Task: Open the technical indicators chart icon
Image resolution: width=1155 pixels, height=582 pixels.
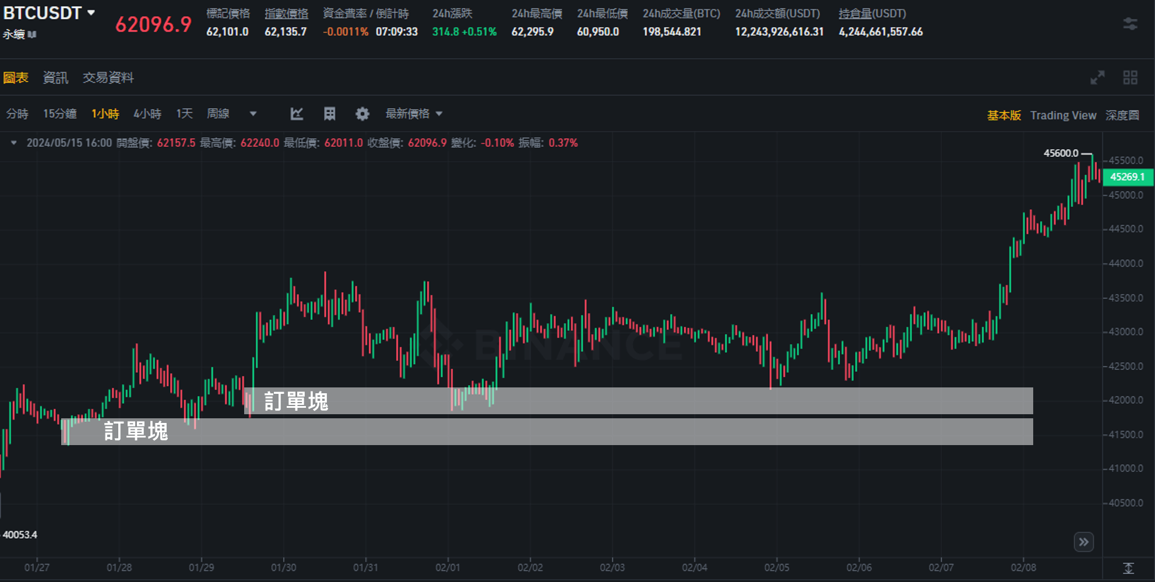Action: (x=297, y=114)
